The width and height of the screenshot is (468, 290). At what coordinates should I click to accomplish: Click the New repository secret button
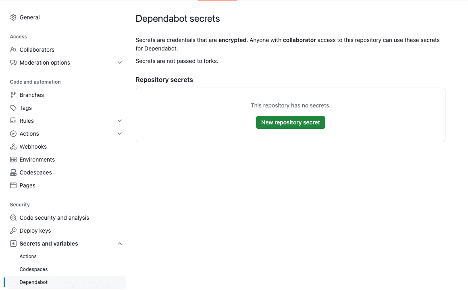click(x=290, y=122)
